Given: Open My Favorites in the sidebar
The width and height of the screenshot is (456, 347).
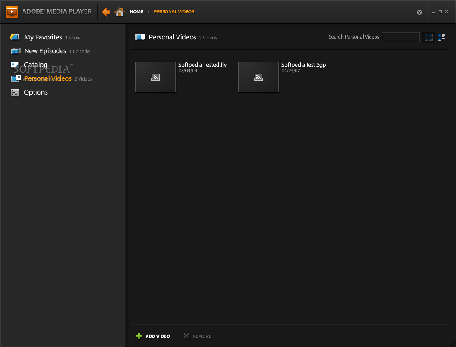Looking at the screenshot, I should point(43,37).
